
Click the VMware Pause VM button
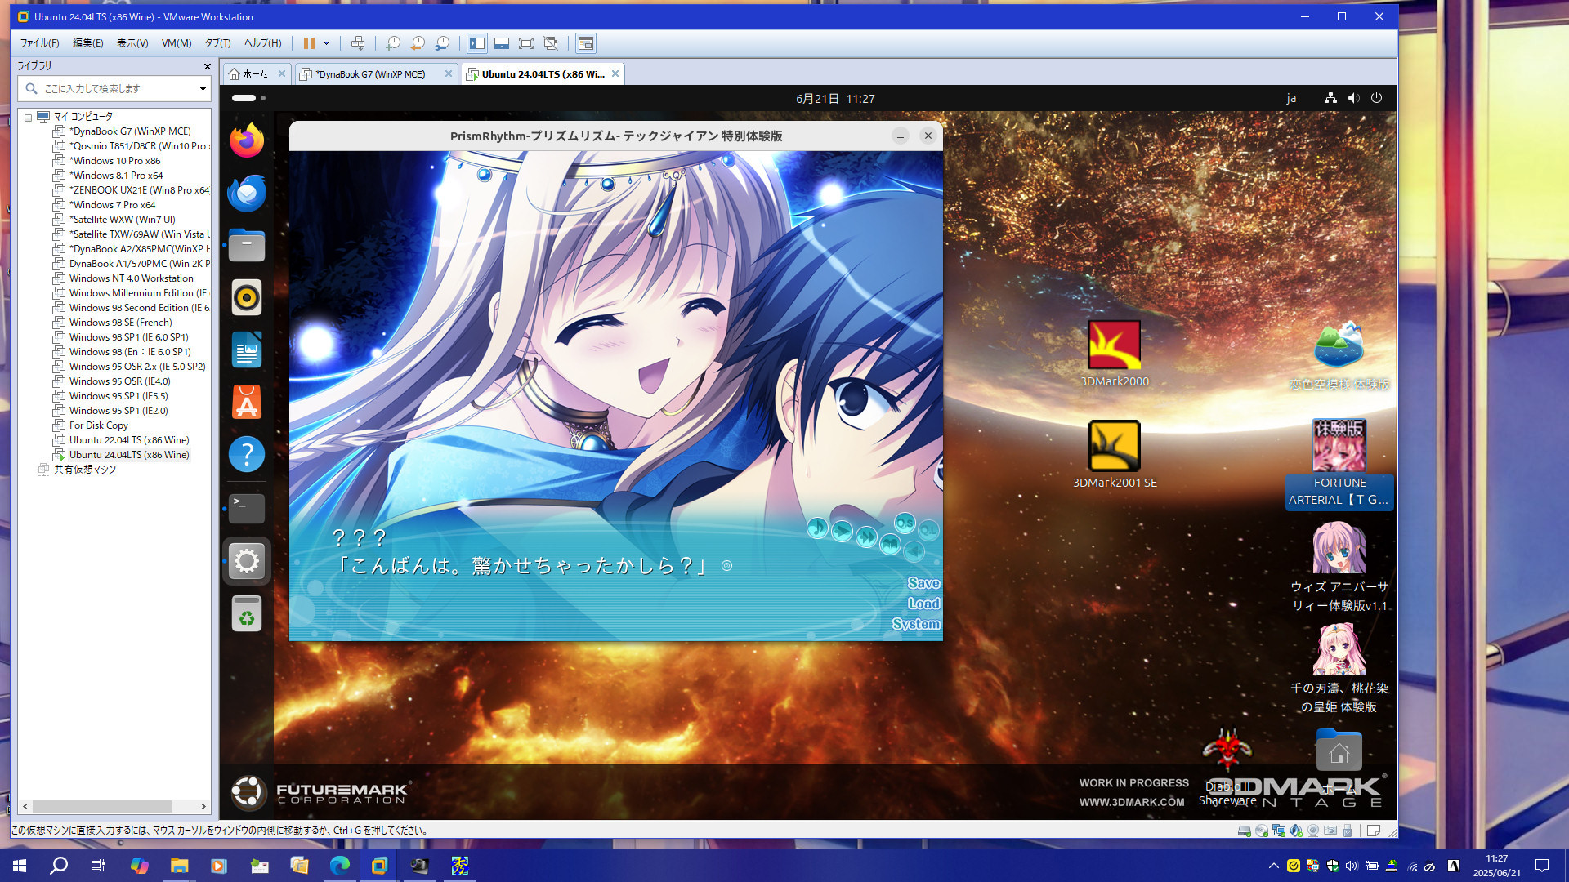point(309,43)
